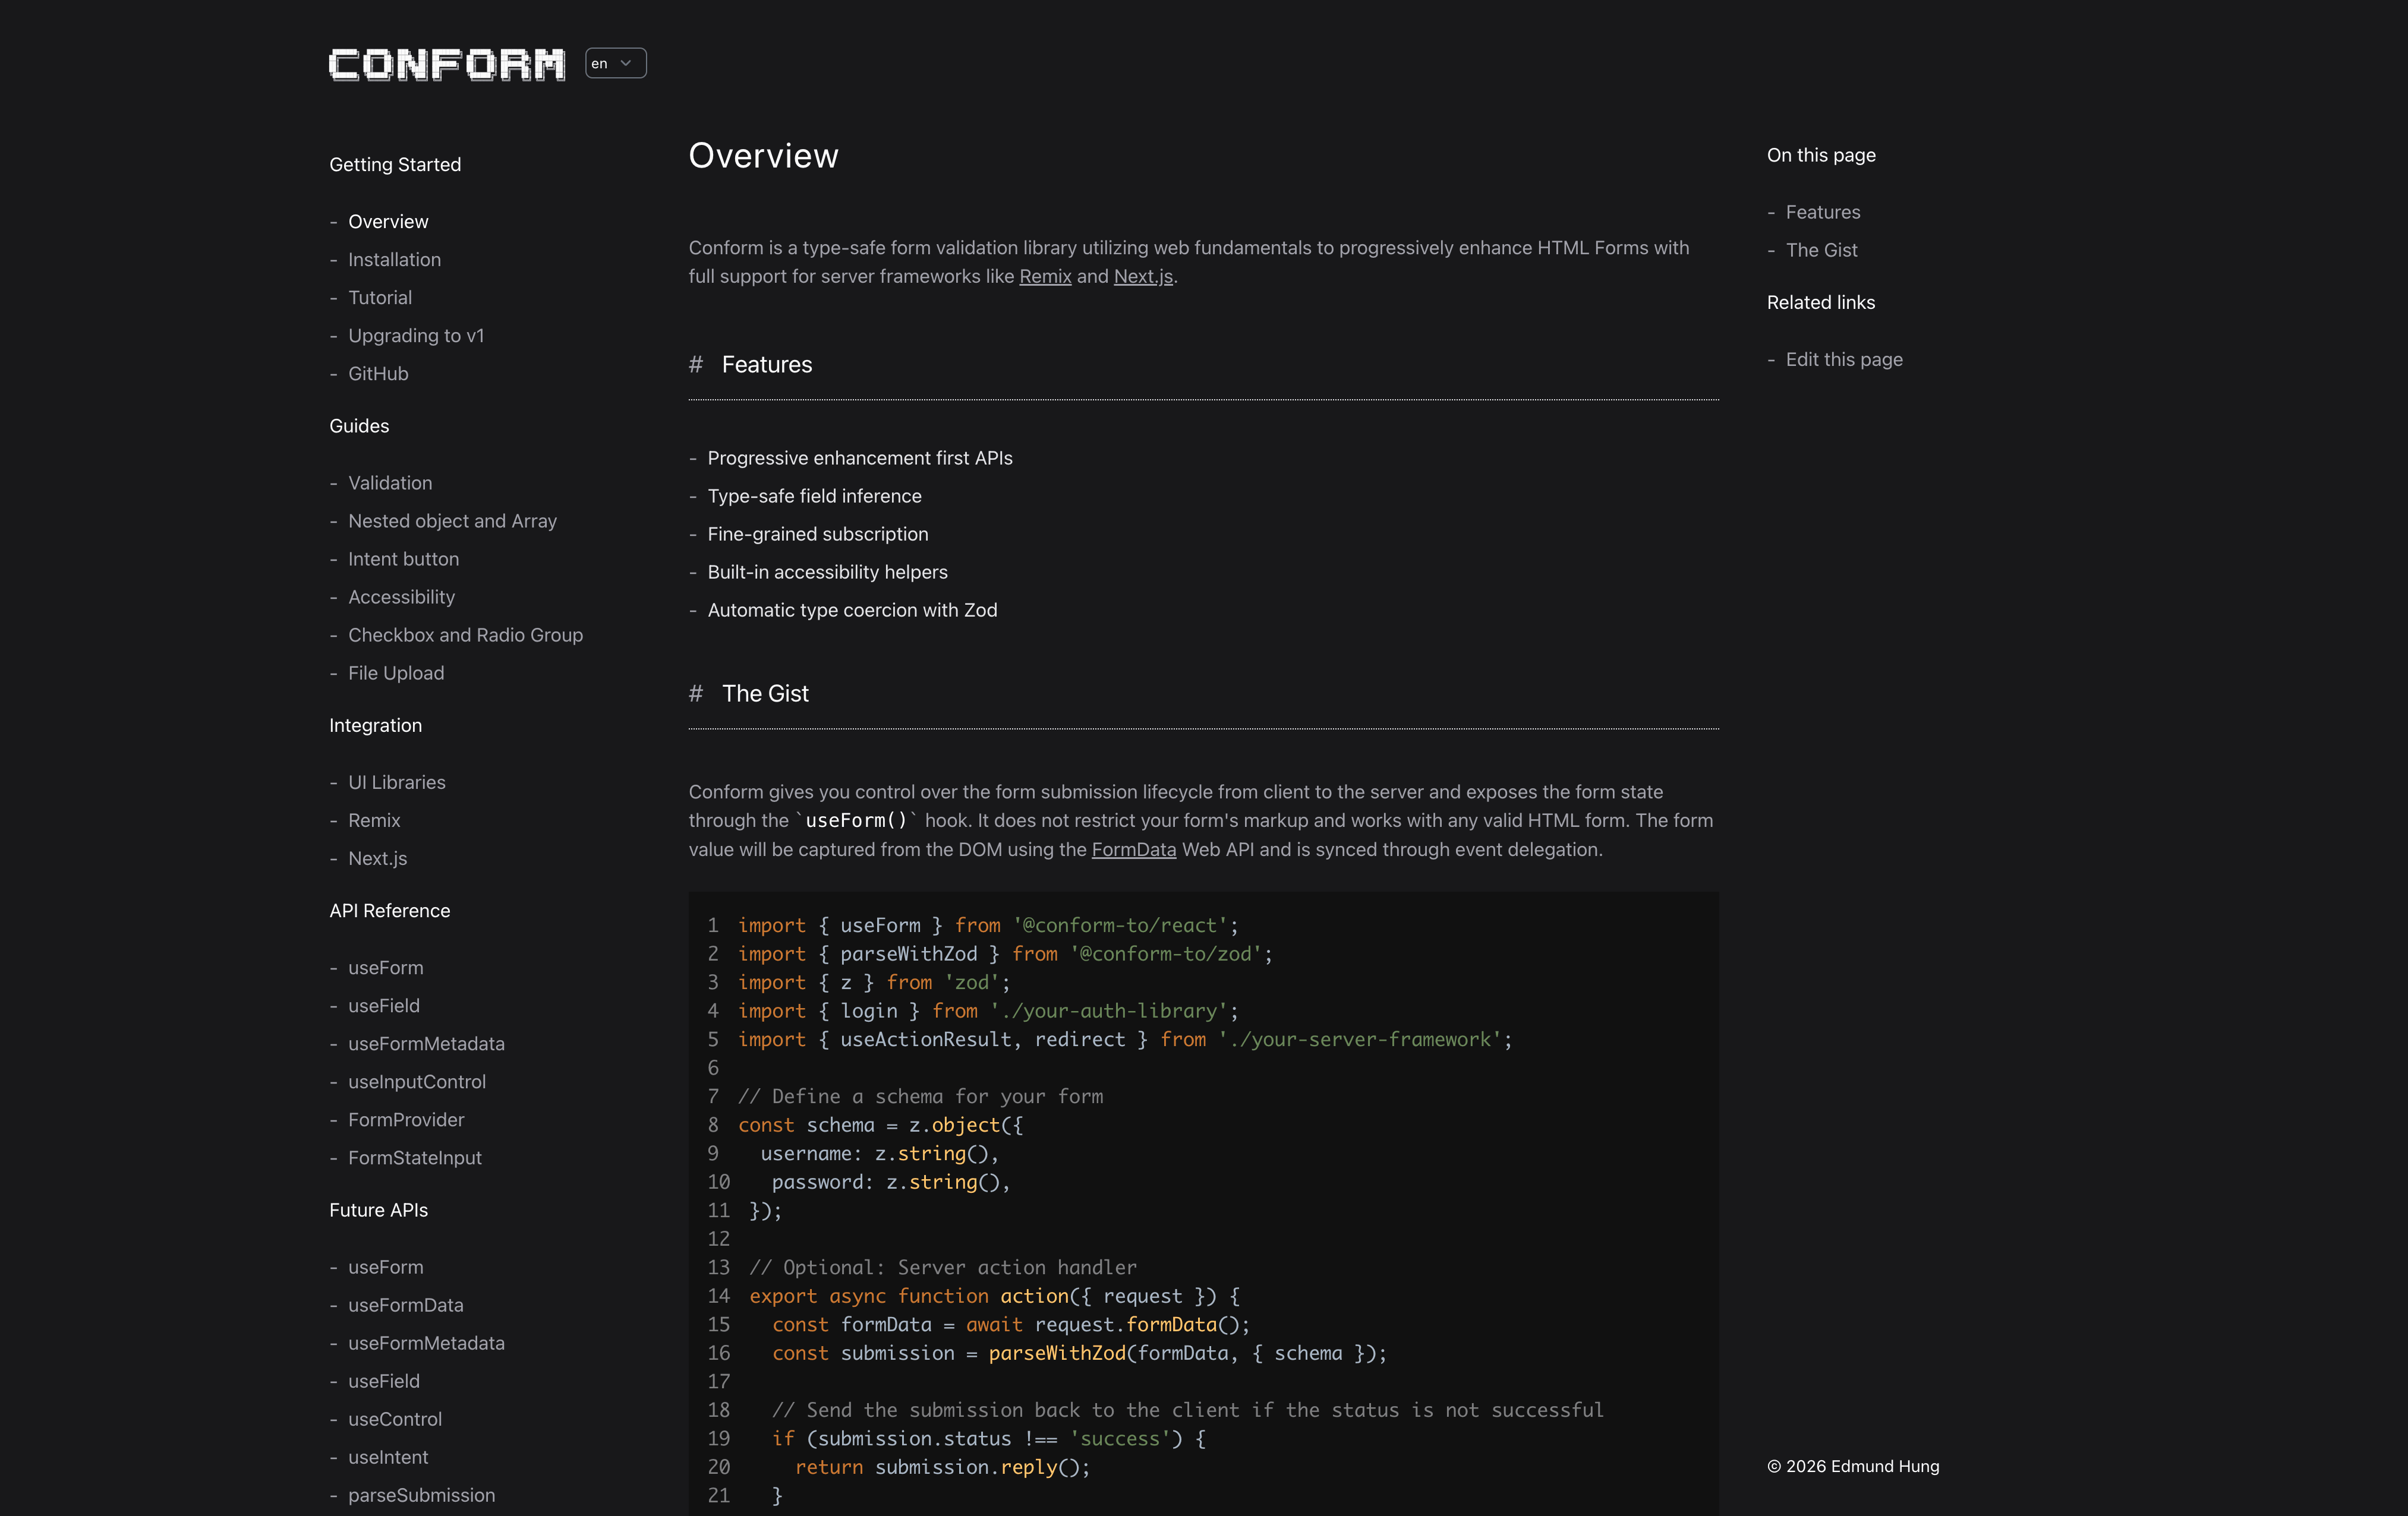2408x1516 pixels.
Task: Click the © 2026 Edmund Hung footer text
Action: 1852,1466
